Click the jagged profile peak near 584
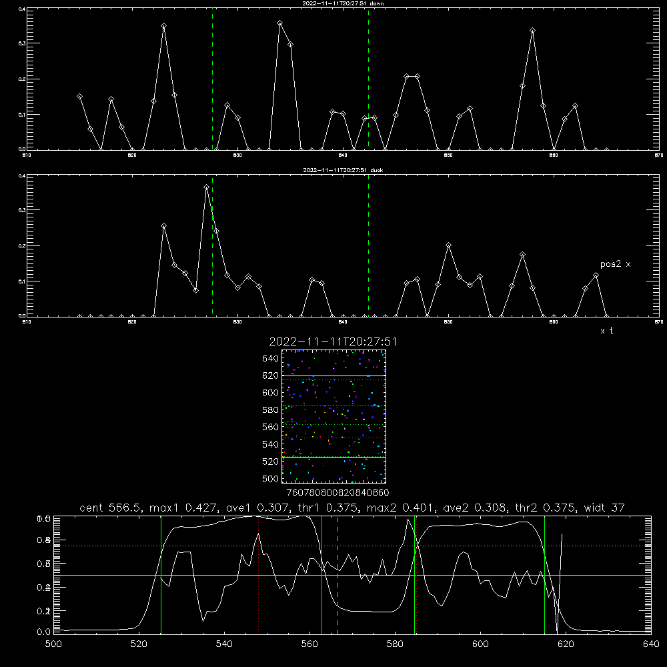The height and width of the screenshot is (667, 667). click(x=408, y=520)
